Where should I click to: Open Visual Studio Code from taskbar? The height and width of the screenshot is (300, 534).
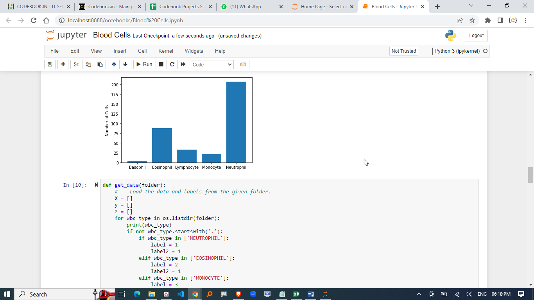[180, 294]
